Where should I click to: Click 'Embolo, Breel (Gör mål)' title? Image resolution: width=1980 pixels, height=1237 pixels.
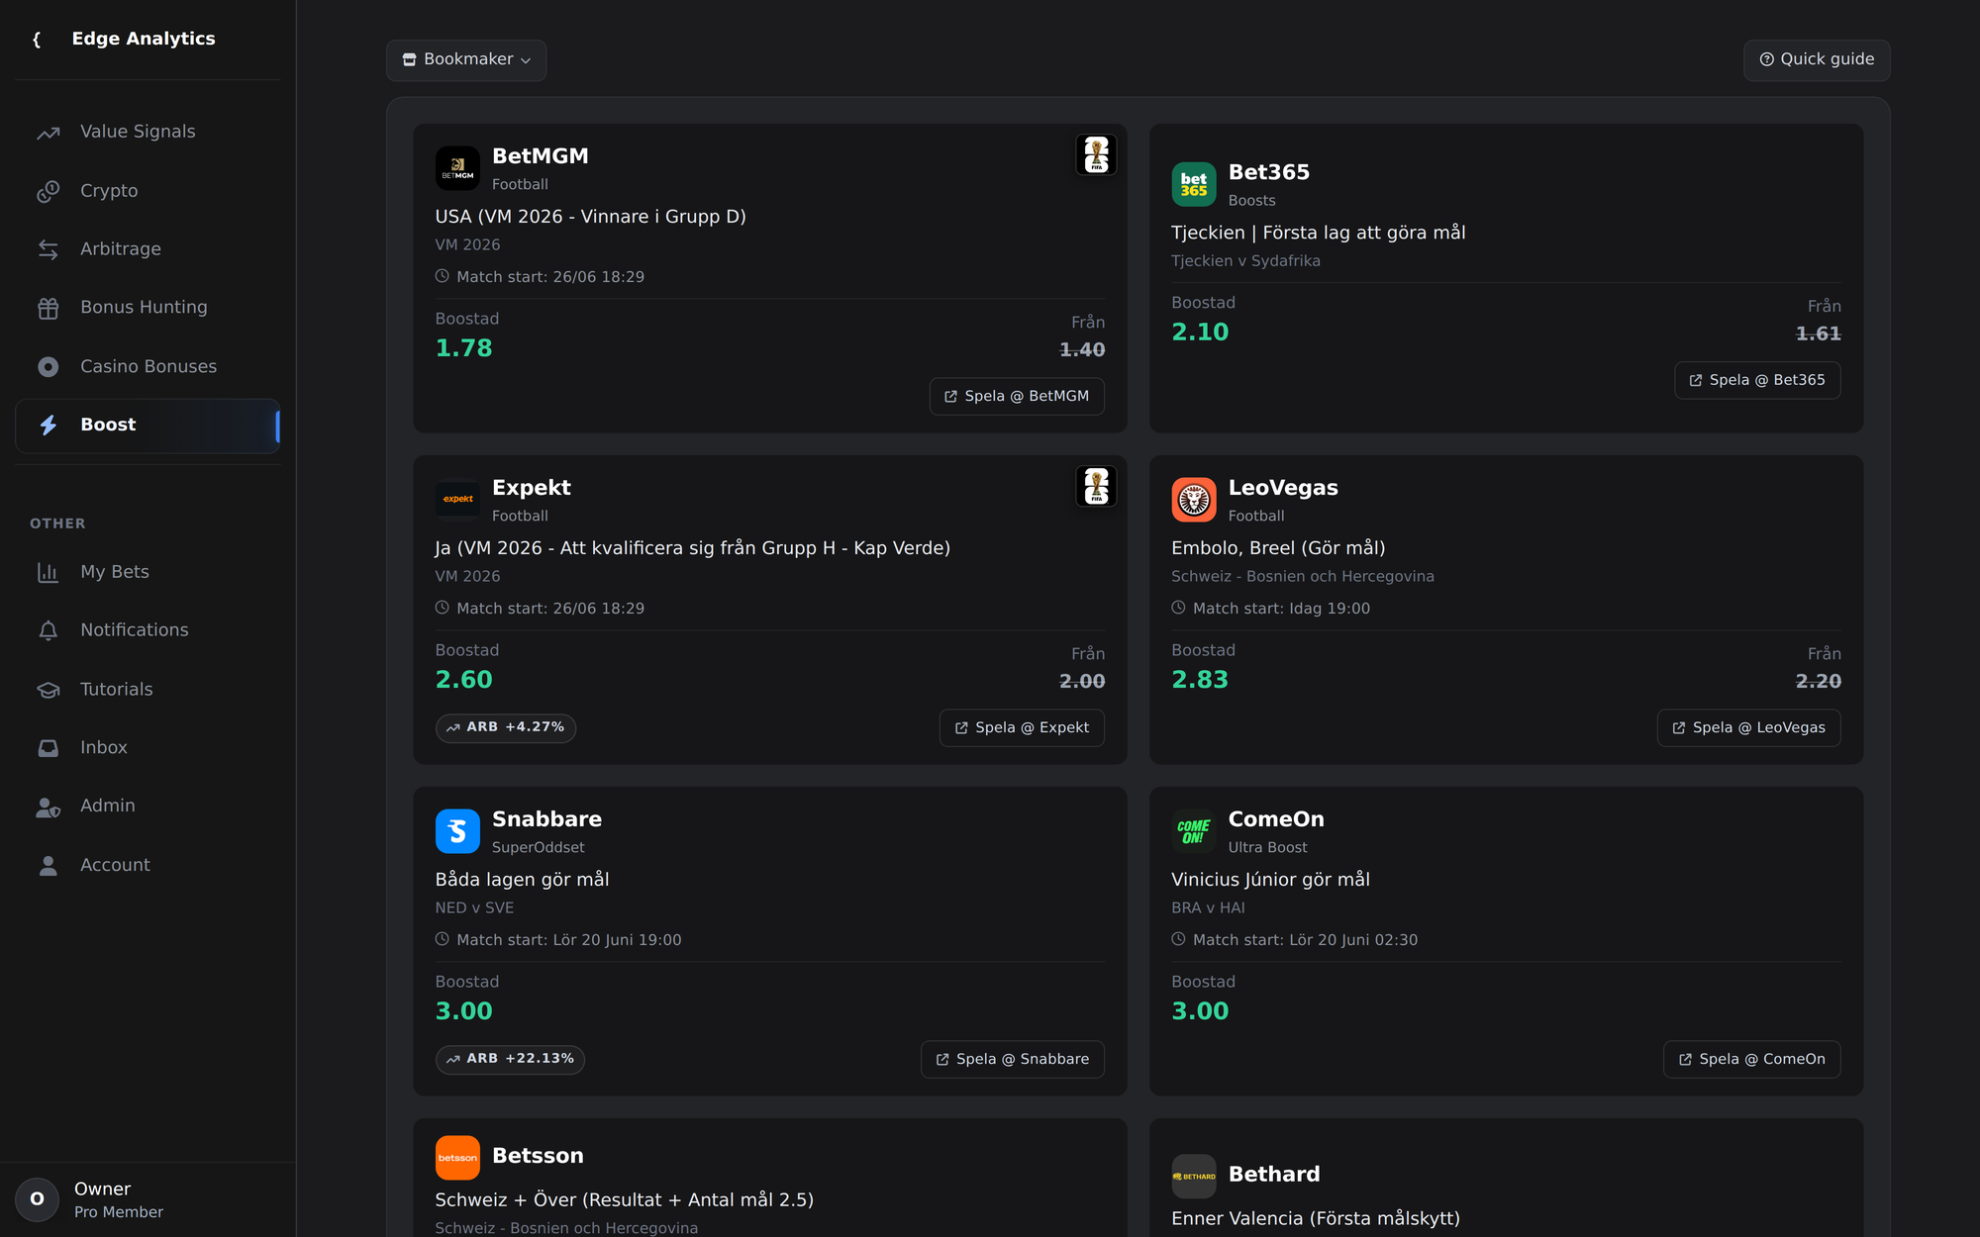1278,549
